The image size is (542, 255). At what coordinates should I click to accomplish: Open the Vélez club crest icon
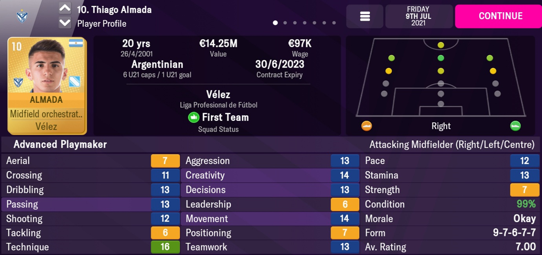pos(22,16)
